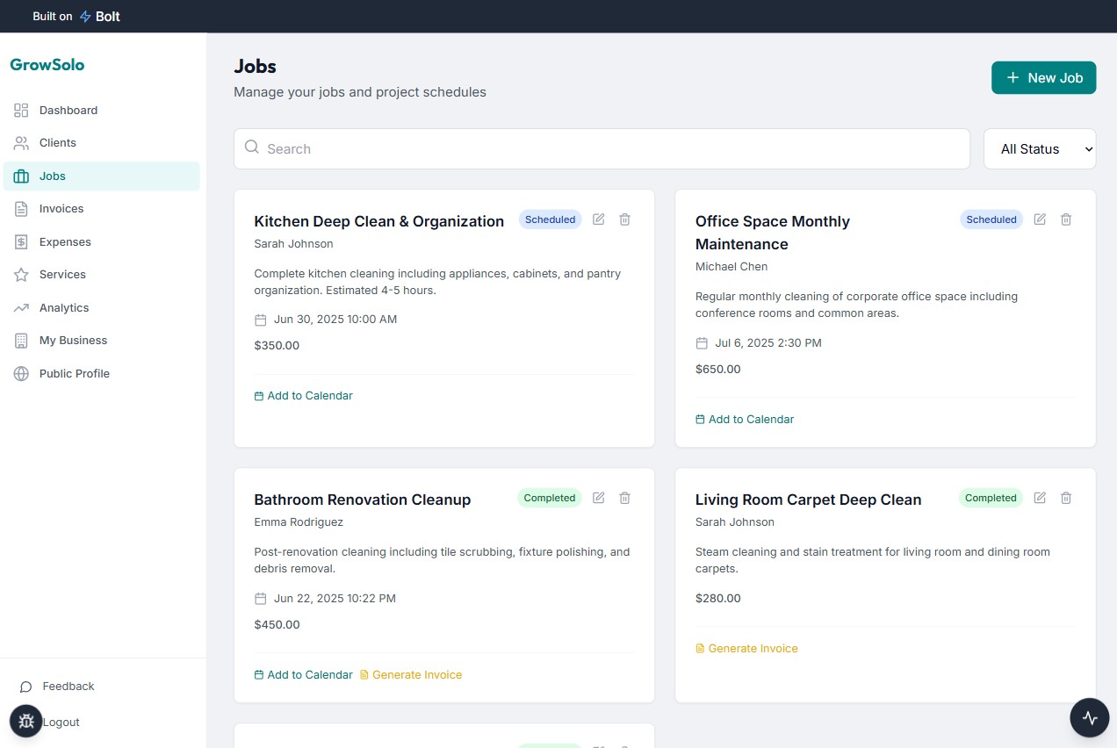
Task: Click calendar icon beside Jun 30, 2025 date
Action: click(x=260, y=320)
